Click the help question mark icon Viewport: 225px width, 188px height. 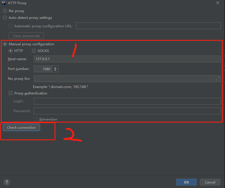pos(7,182)
